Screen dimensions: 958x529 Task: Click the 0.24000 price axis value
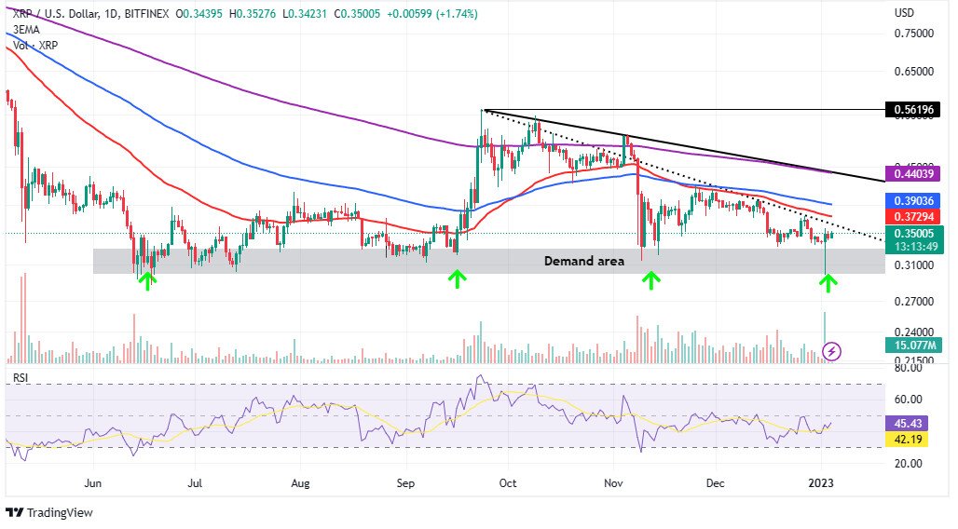(913, 332)
